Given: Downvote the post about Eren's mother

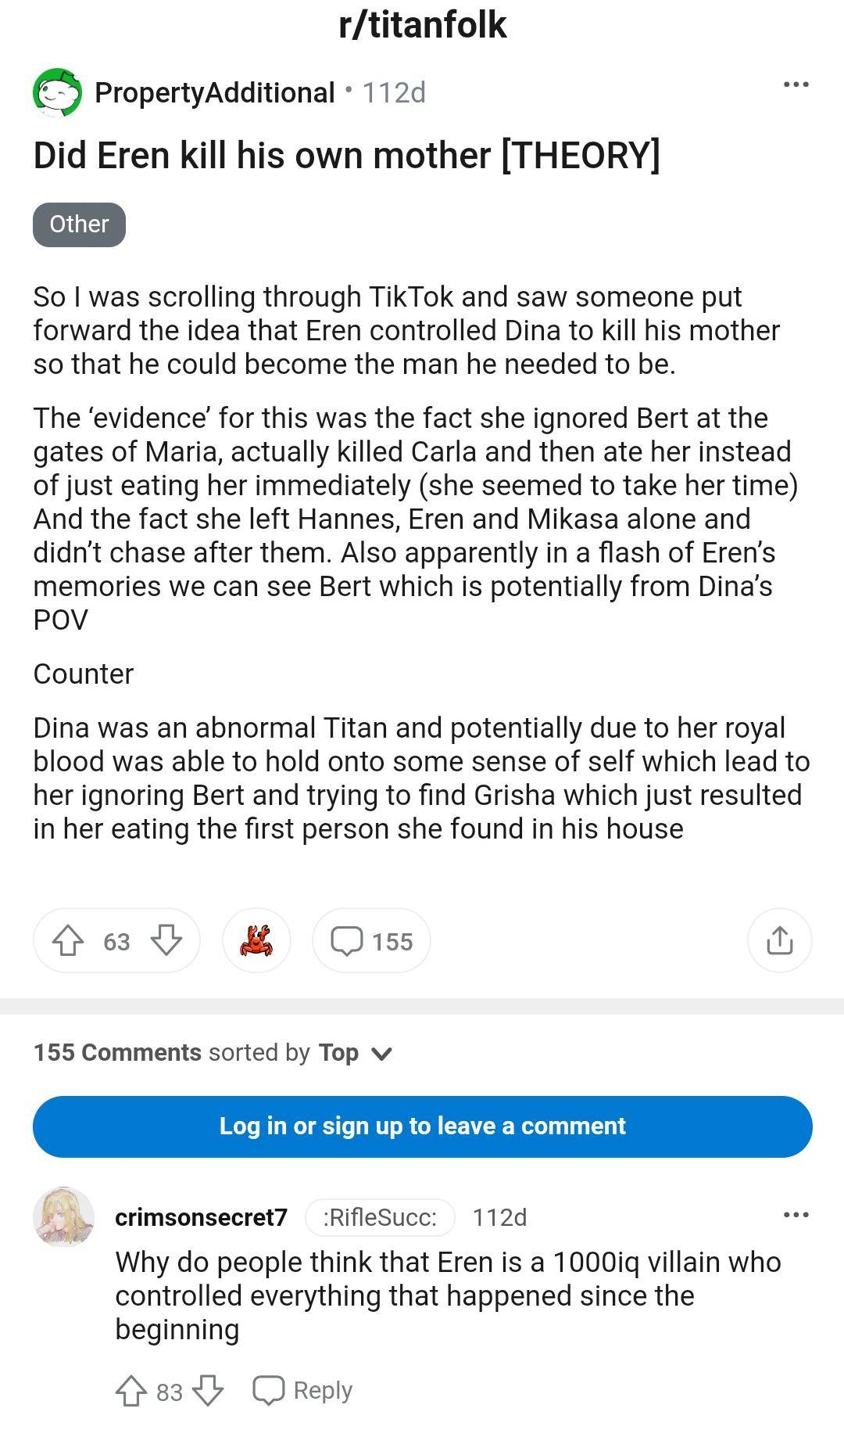Looking at the screenshot, I should [166, 940].
